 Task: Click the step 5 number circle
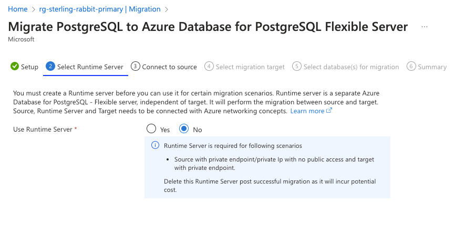pos(297,67)
